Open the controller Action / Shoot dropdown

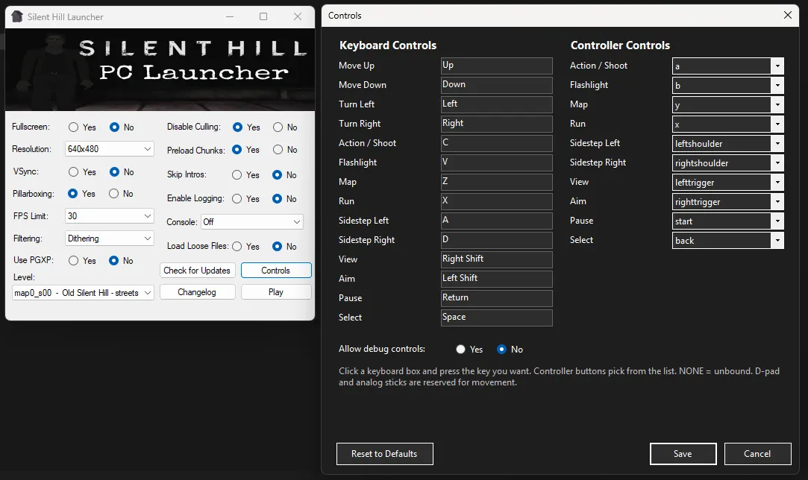pyautogui.click(x=727, y=66)
